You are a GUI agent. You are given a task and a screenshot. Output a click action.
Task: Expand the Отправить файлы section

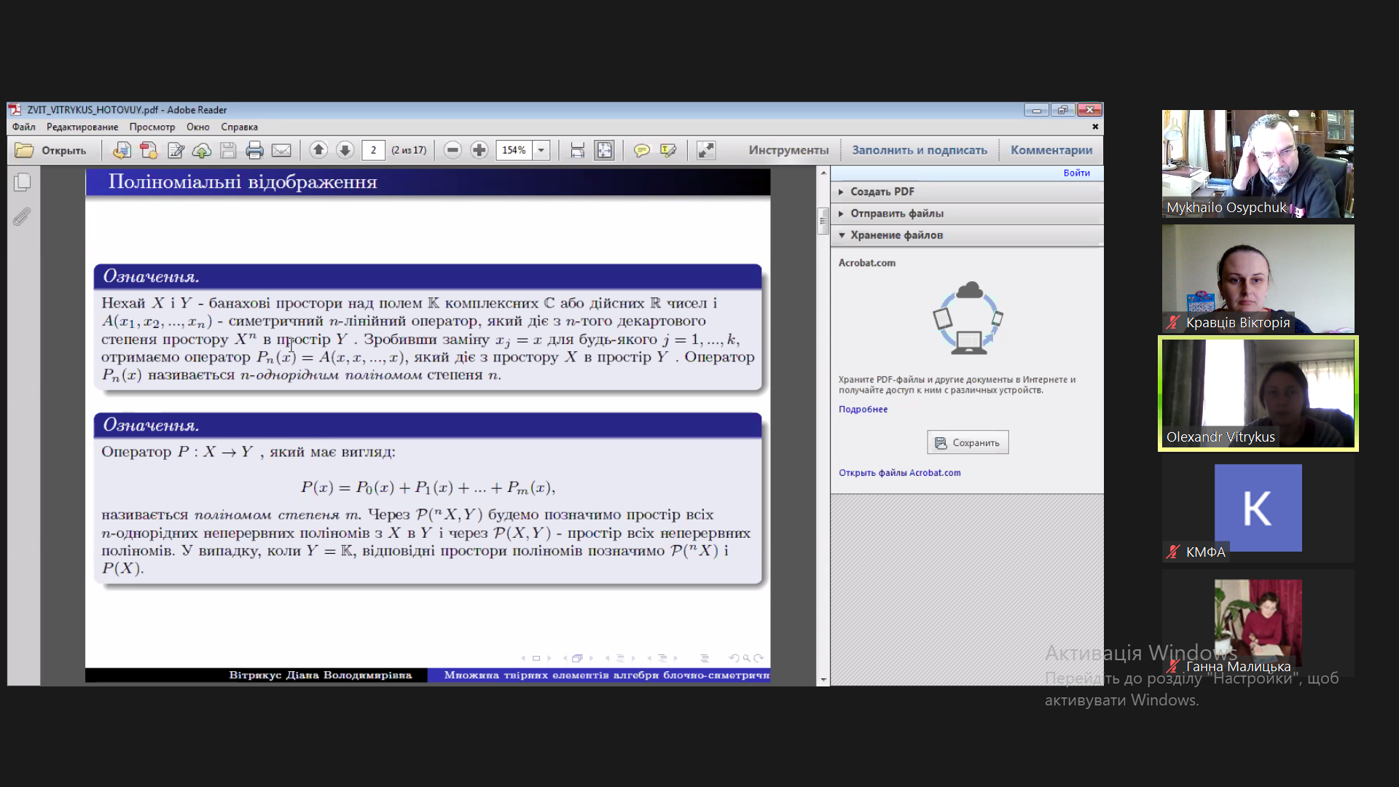tap(896, 214)
